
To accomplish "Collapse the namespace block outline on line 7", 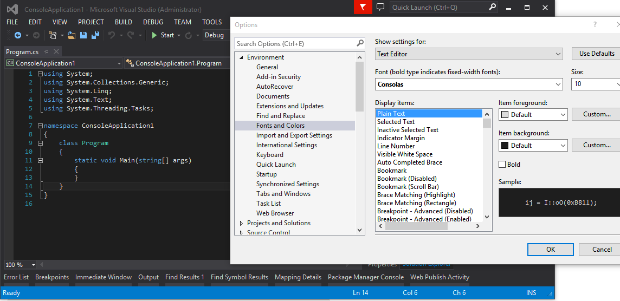I will tap(40, 126).
